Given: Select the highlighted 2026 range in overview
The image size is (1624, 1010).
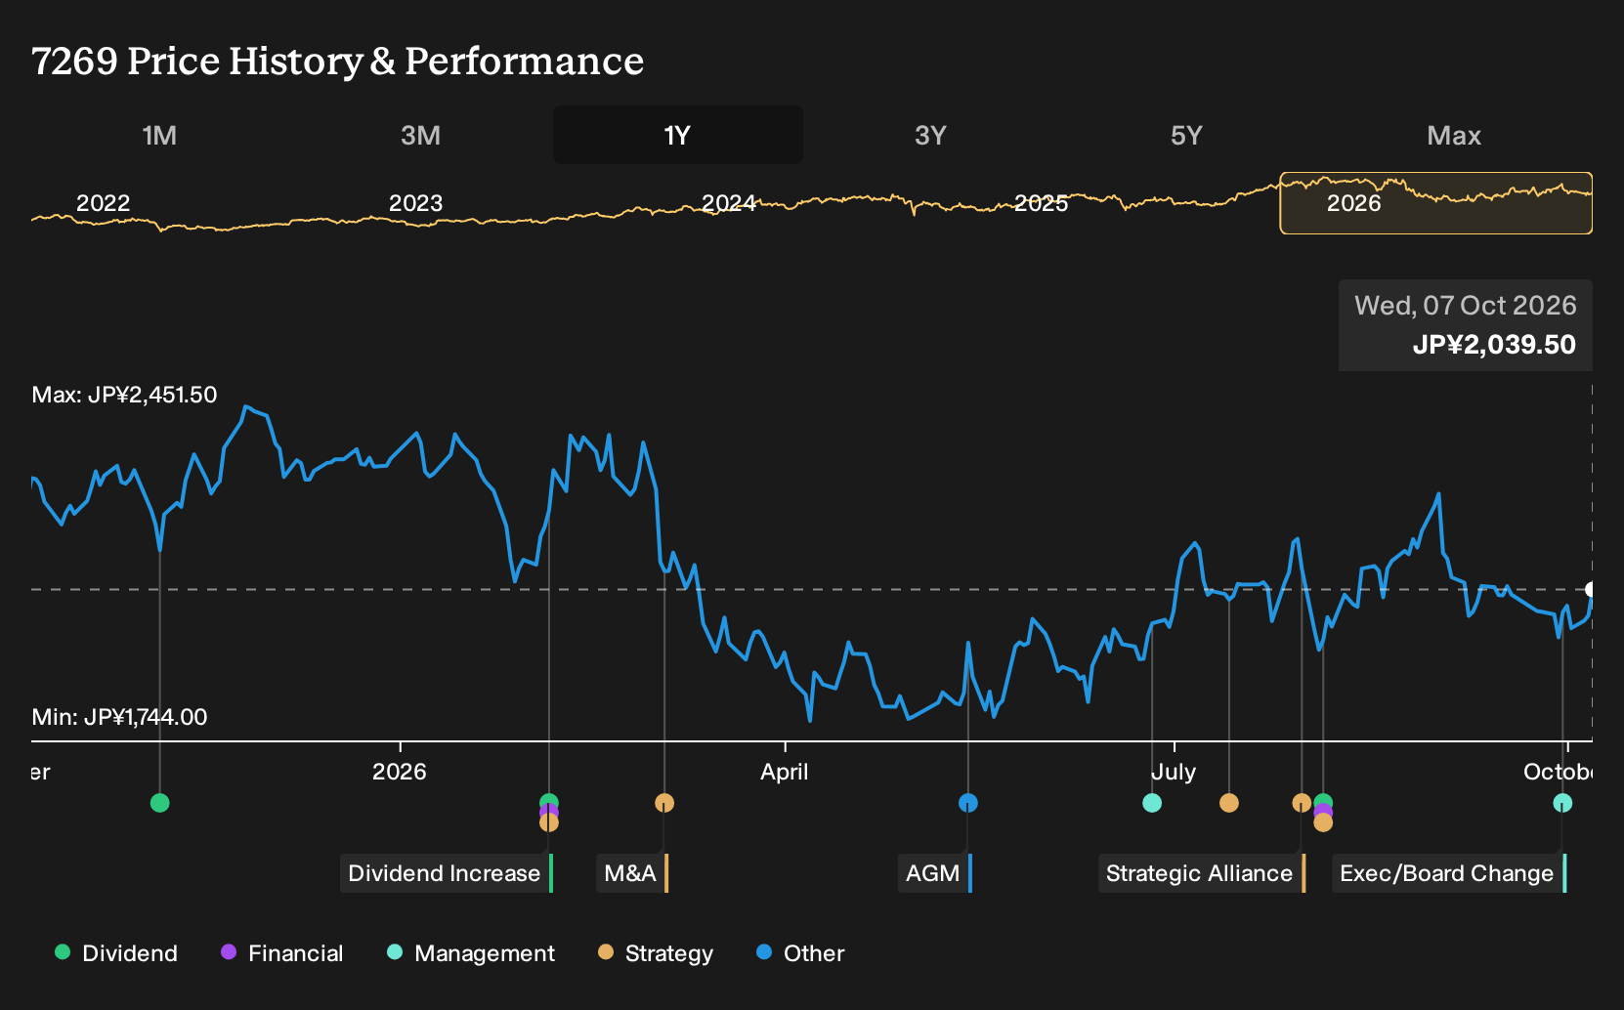Looking at the screenshot, I should (1436, 203).
